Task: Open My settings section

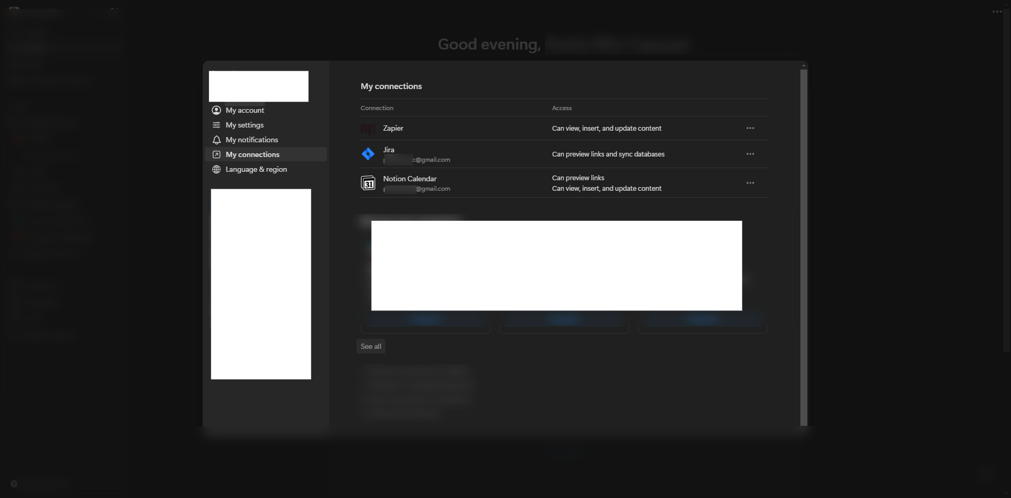Action: 265,125
